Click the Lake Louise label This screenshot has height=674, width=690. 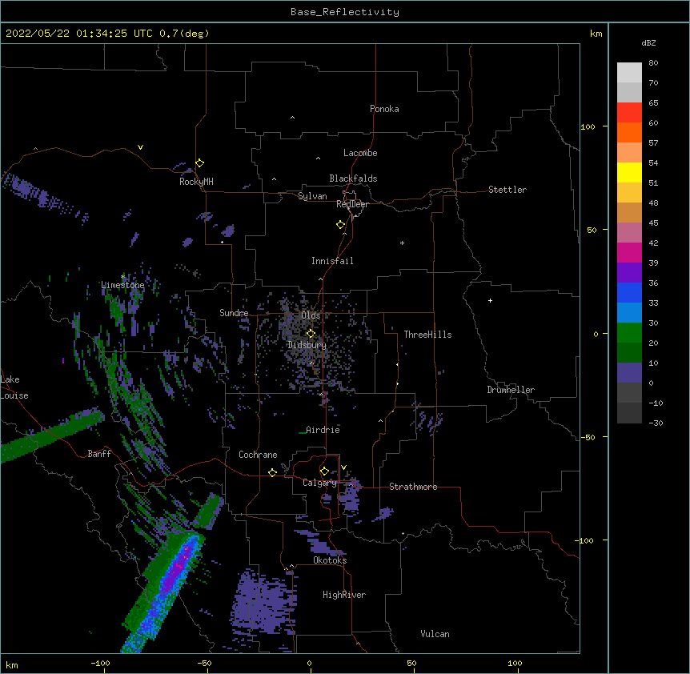click(14, 387)
